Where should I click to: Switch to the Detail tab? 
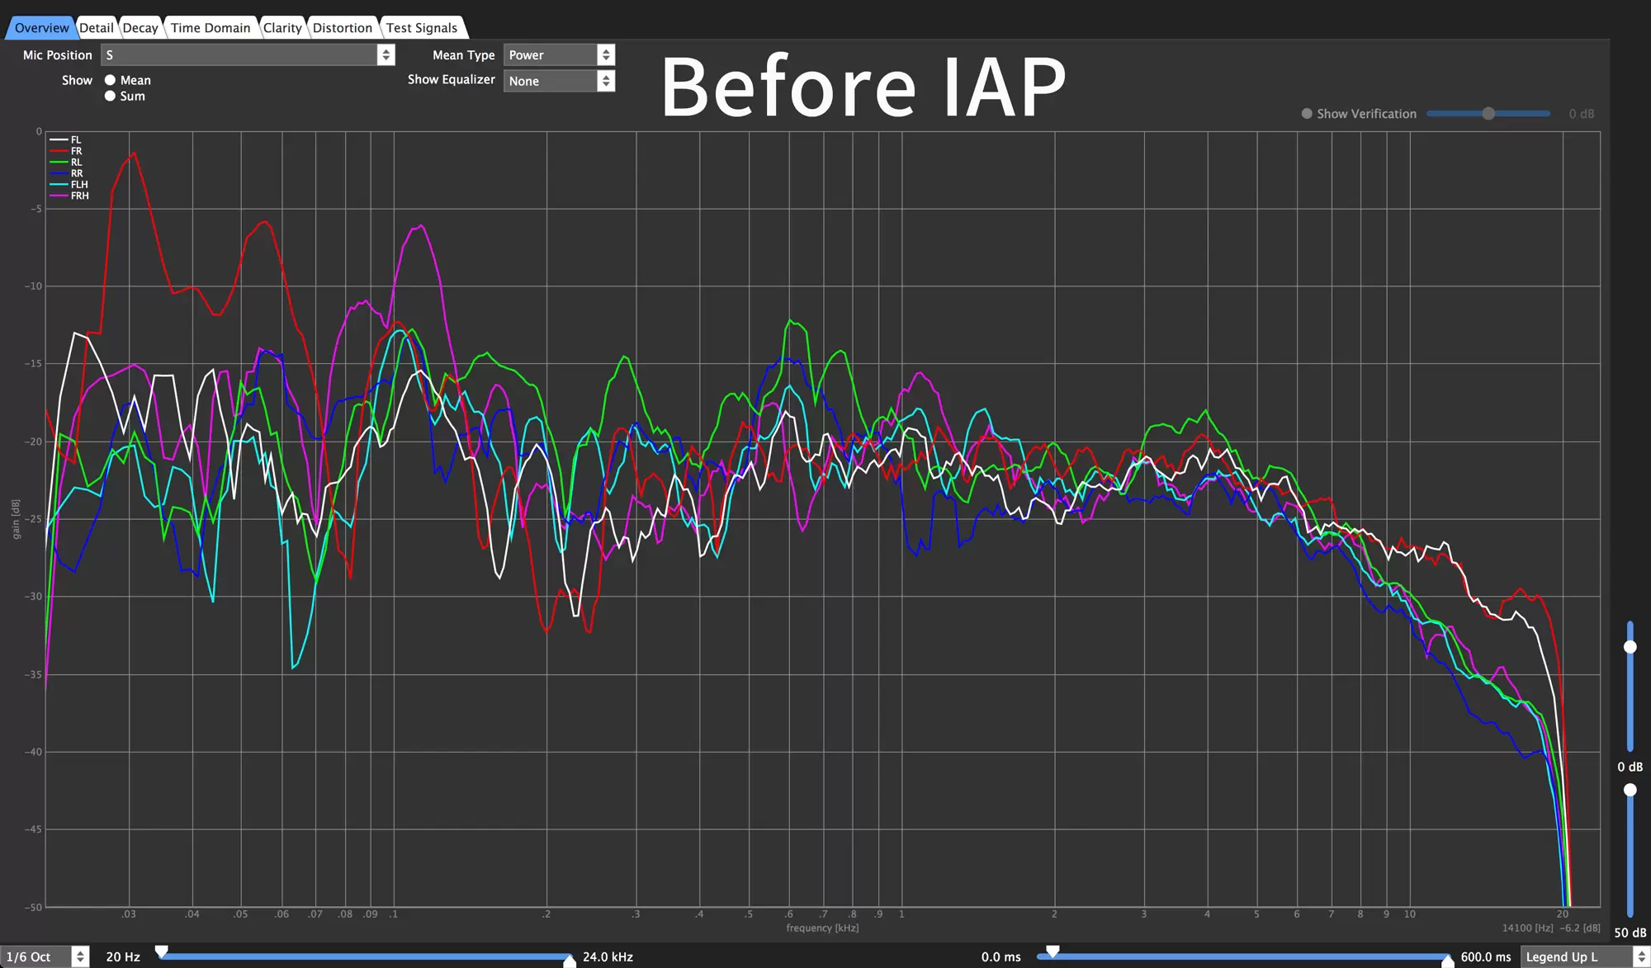[x=97, y=28]
